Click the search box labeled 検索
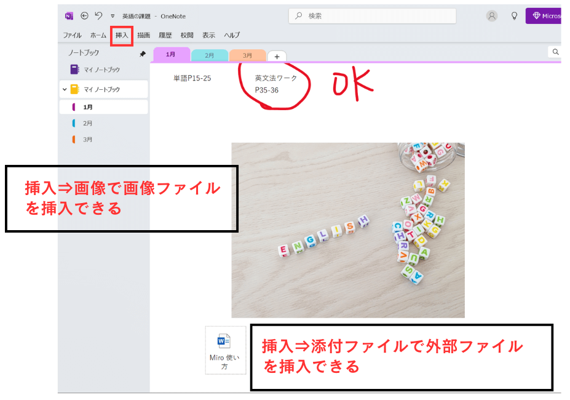 point(372,16)
